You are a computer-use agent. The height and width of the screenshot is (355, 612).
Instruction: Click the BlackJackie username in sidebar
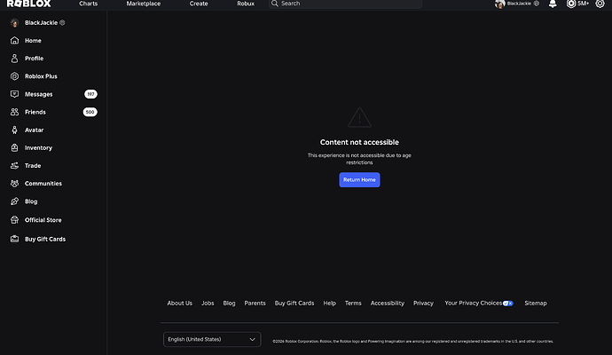(41, 23)
